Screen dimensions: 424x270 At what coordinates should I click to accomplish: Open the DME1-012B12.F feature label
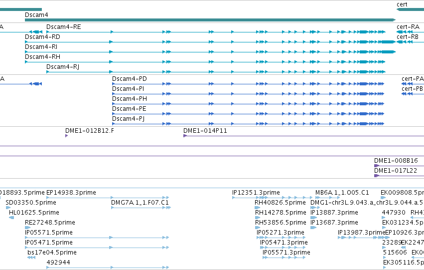[x=90, y=131]
